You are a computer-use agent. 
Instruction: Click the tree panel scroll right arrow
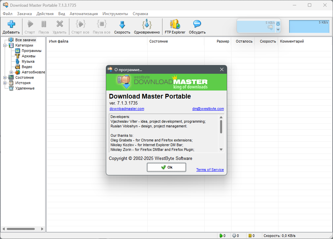[x=42, y=229]
